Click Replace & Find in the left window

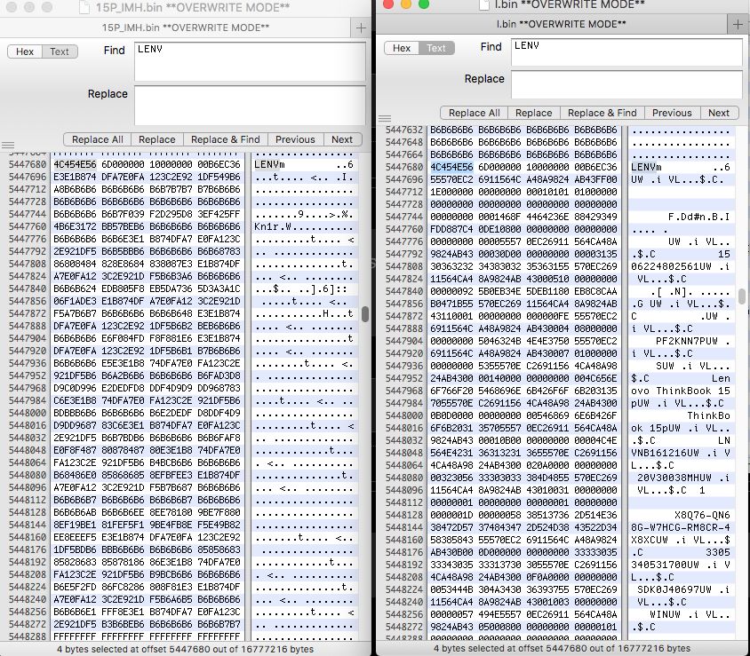[226, 139]
